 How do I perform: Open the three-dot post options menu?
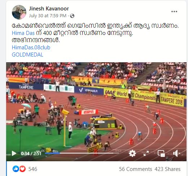174,12
